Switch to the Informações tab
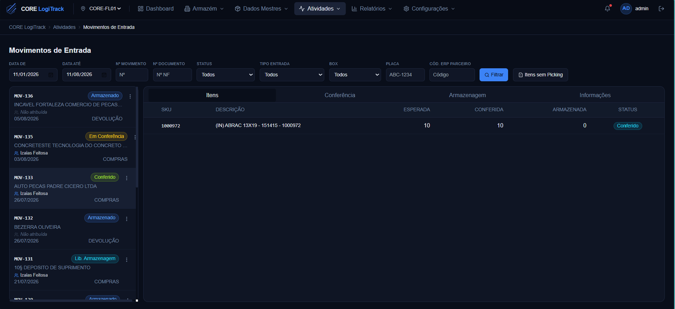The image size is (675, 309). coord(595,95)
